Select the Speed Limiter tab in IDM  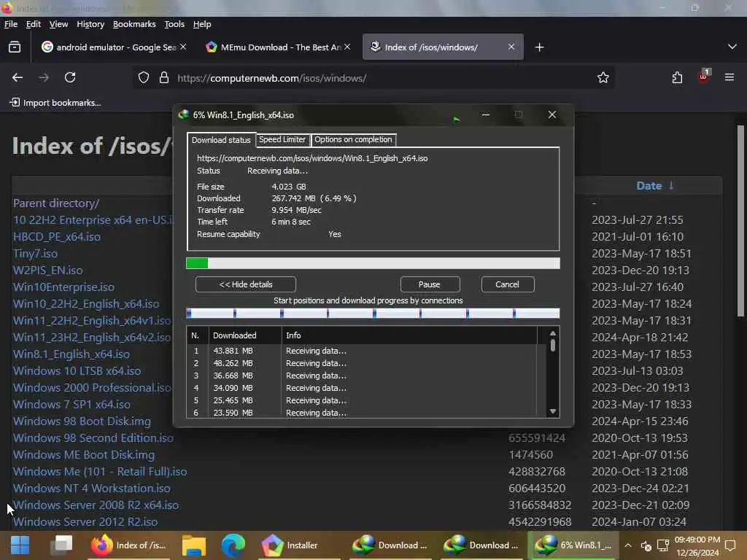tap(282, 139)
